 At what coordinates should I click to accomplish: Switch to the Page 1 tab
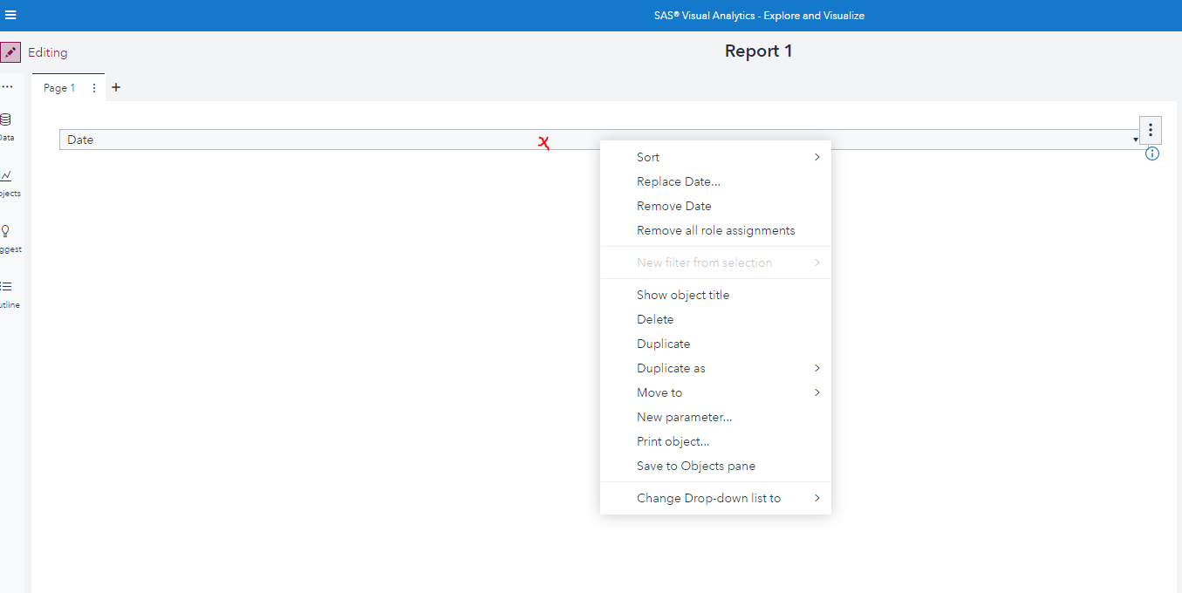58,87
